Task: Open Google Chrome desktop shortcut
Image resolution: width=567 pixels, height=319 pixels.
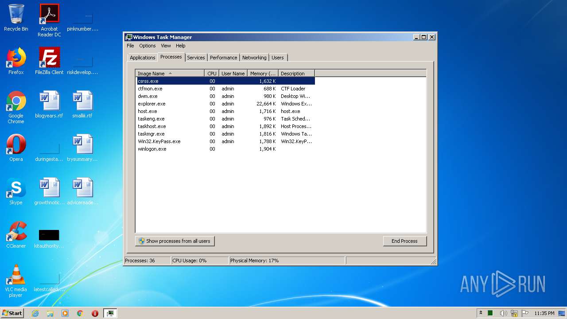Action: 16,107
